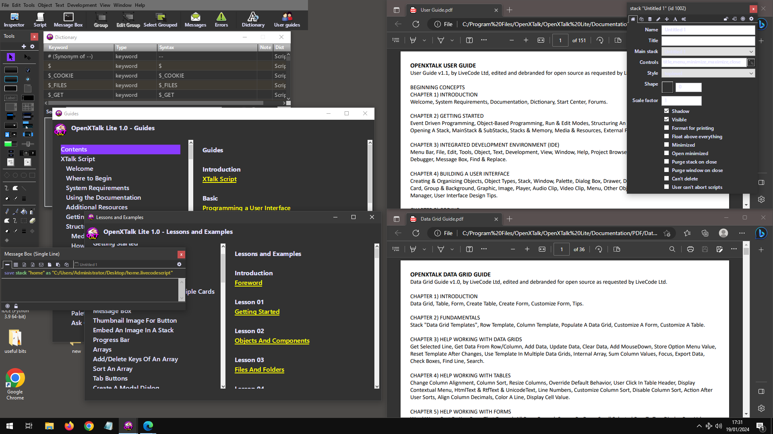This screenshot has width=773, height=434.
Task: Open Settings and more in Data Grid browser window
Action: point(742,233)
